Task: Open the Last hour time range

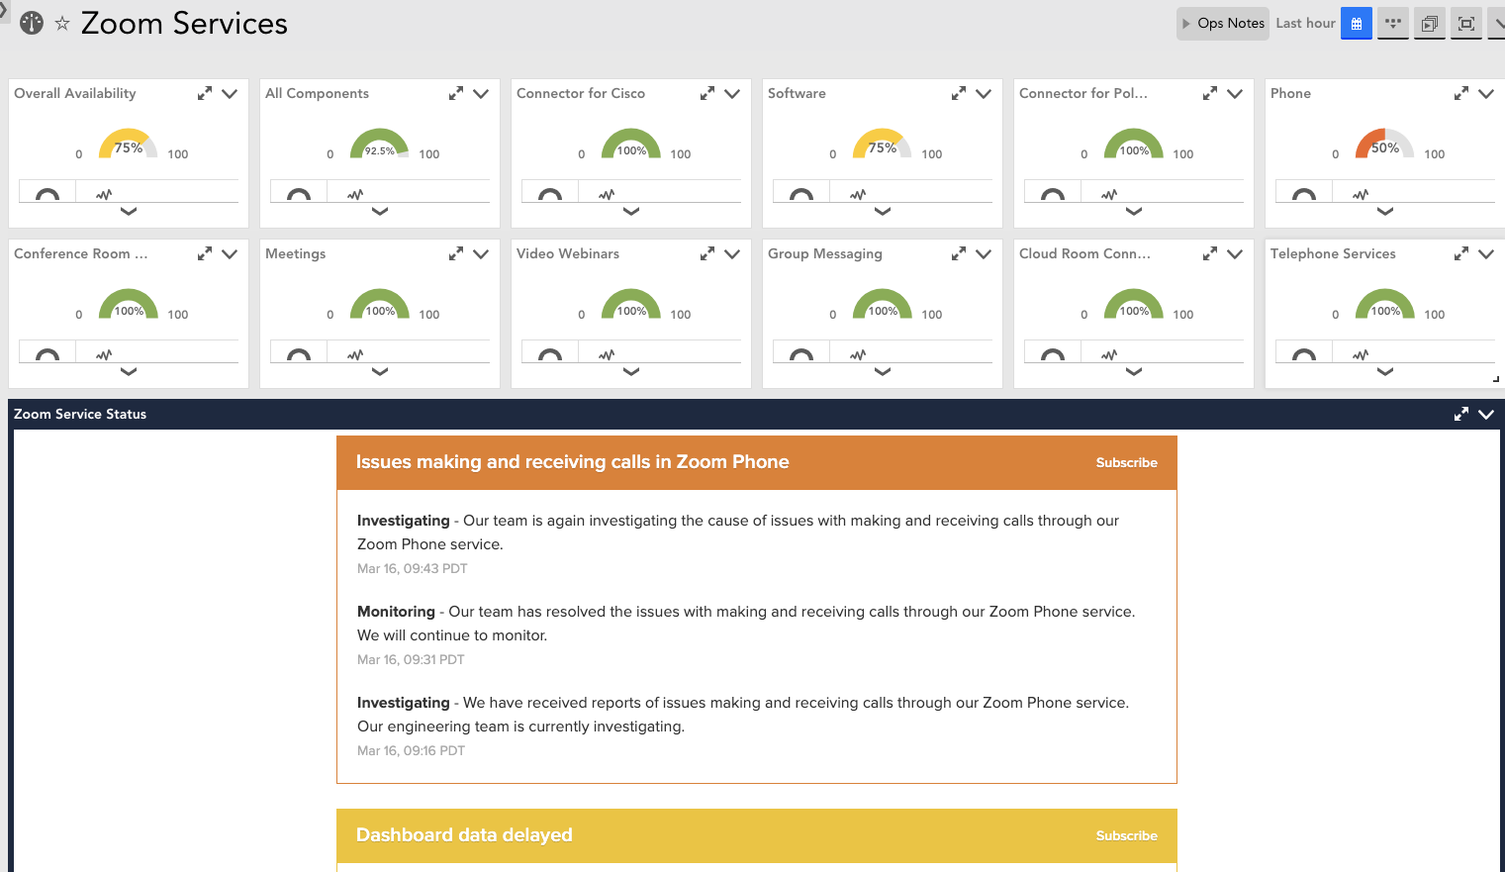Action: click(x=1305, y=23)
